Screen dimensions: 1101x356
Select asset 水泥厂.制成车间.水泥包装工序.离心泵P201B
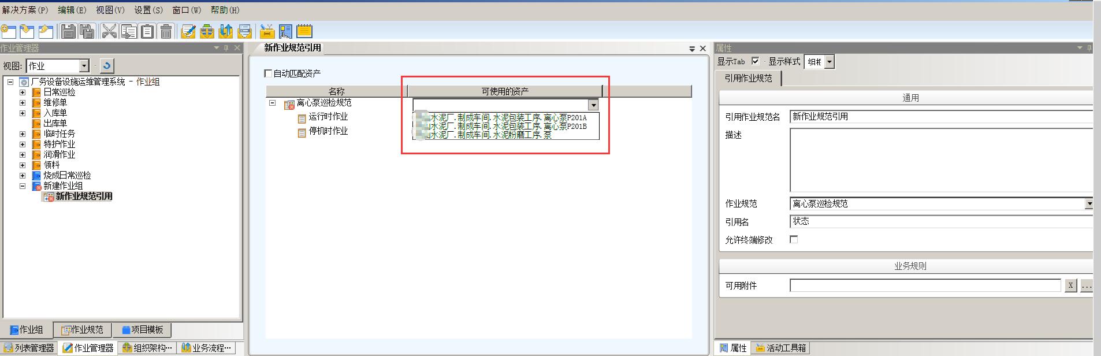click(x=508, y=126)
